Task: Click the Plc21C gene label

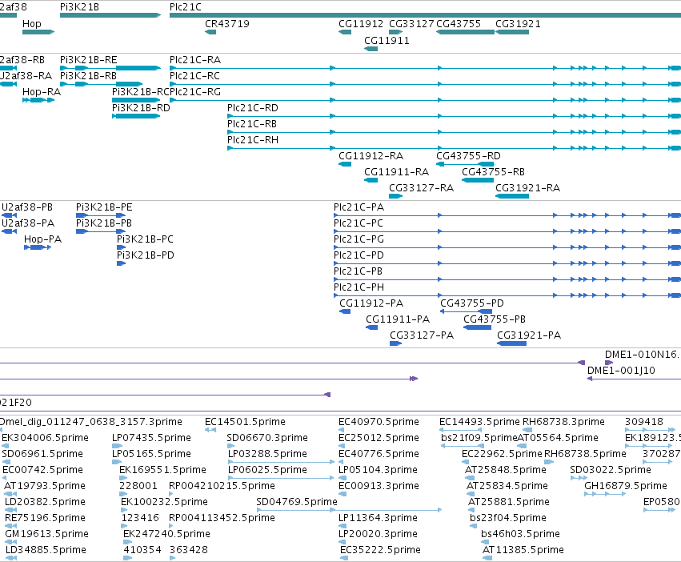Action: click(186, 7)
